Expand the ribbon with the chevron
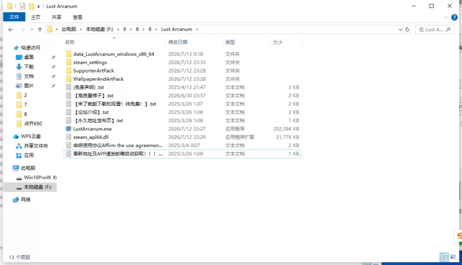Viewport: 462px width, 265px height. point(445,17)
